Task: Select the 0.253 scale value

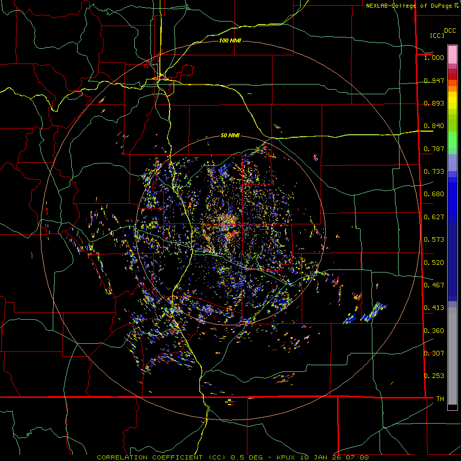Action: click(434, 376)
